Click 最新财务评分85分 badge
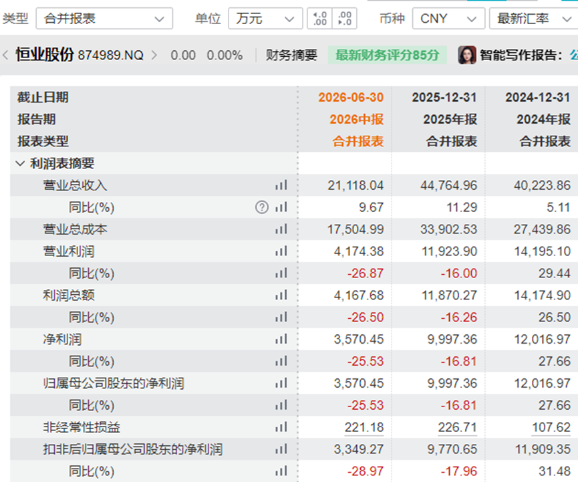Image resolution: width=578 pixels, height=482 pixels. (388, 55)
